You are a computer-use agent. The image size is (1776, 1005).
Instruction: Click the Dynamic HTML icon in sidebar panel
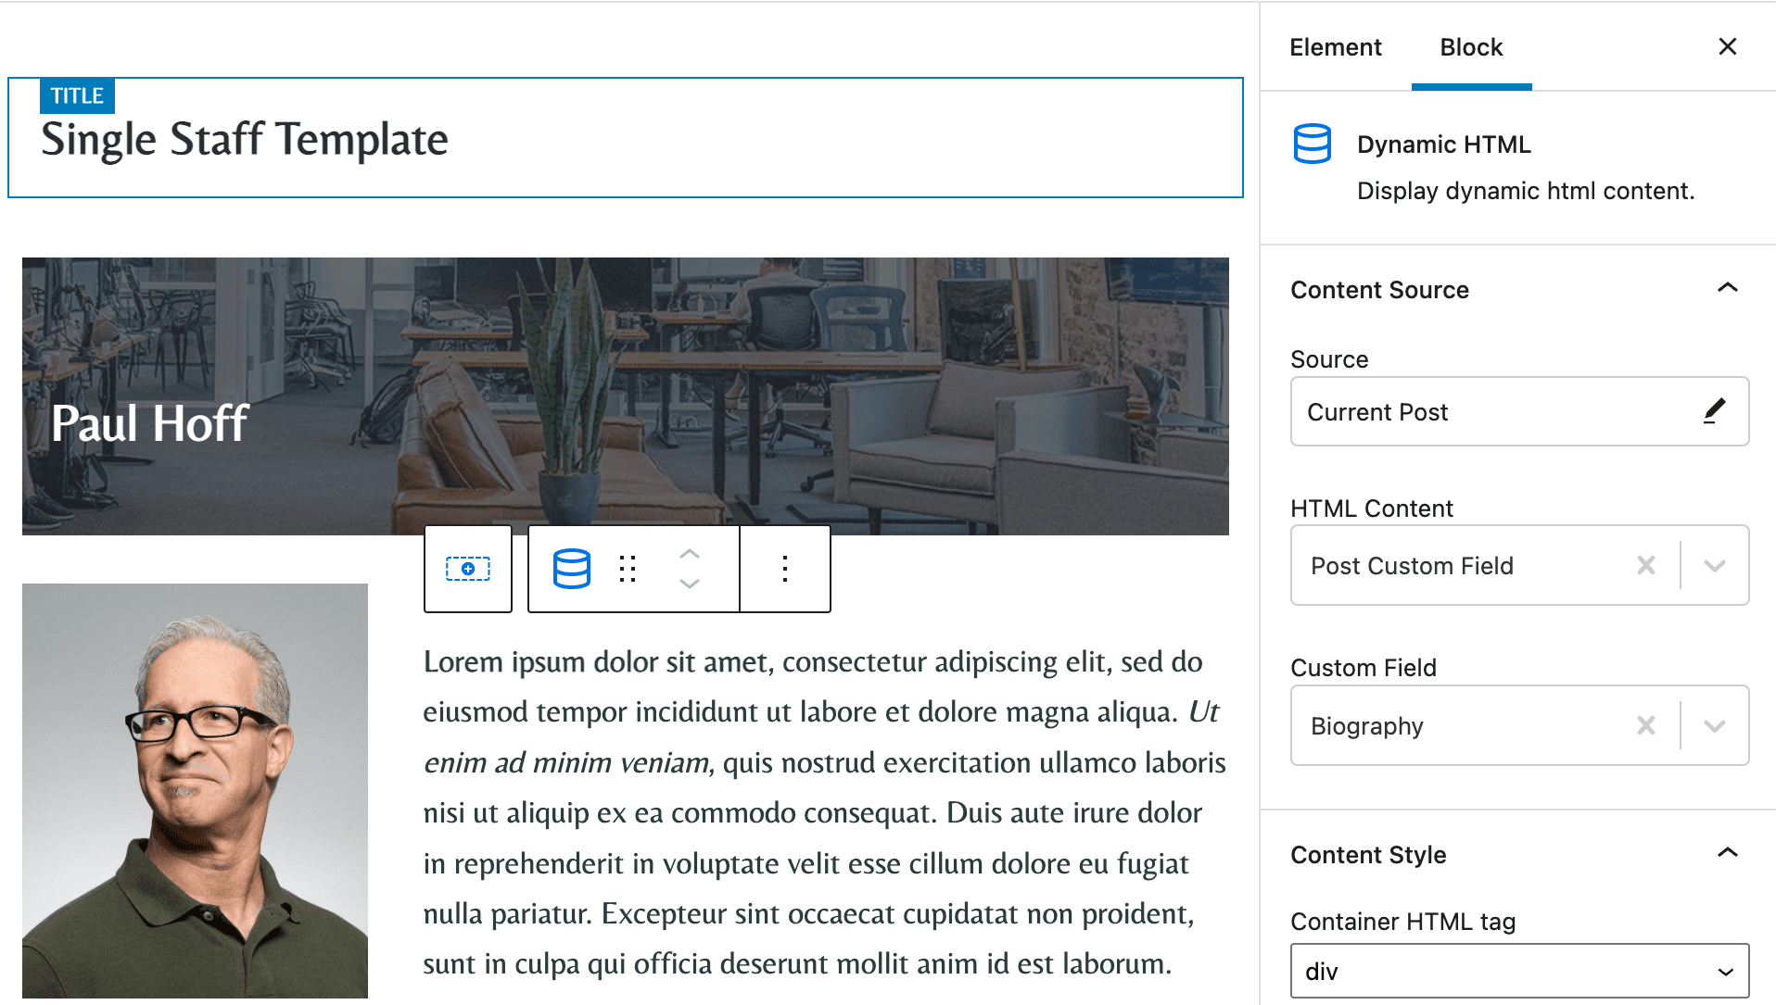pos(1312,144)
